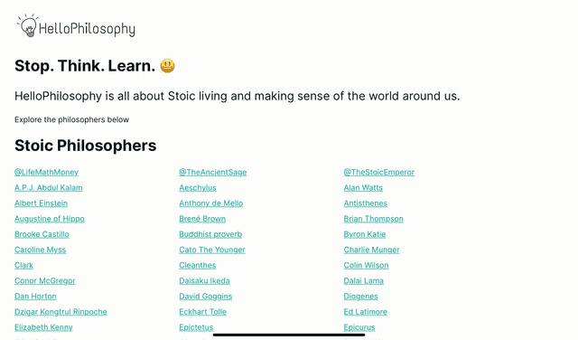Open Aeschylus philosopher page
The image size is (578, 340).
[198, 187]
